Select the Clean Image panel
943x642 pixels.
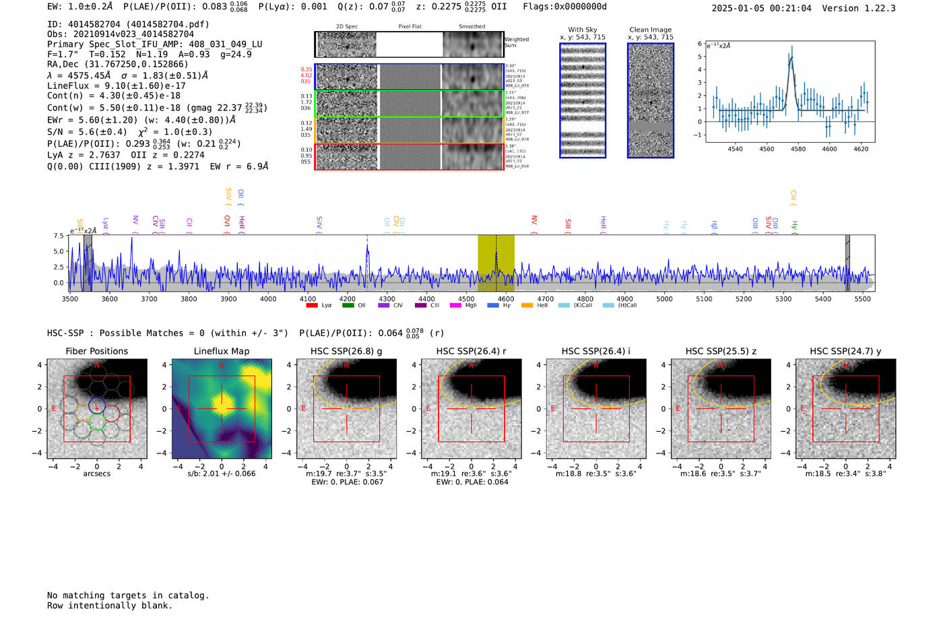tap(651, 100)
